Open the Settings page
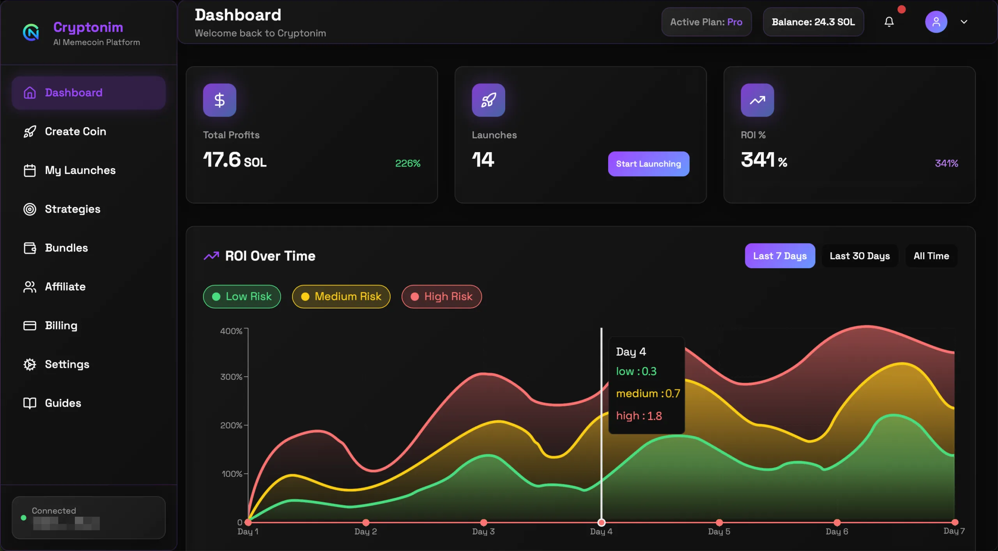 pos(88,365)
